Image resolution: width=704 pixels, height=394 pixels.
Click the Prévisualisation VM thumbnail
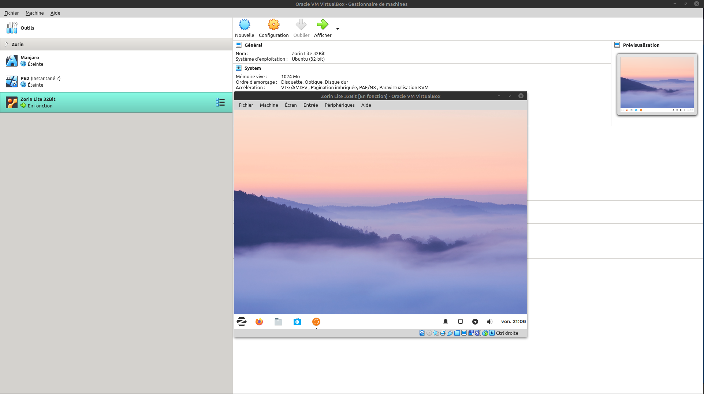click(657, 84)
